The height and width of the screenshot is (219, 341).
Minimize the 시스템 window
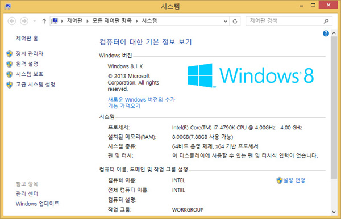tap(301, 5)
